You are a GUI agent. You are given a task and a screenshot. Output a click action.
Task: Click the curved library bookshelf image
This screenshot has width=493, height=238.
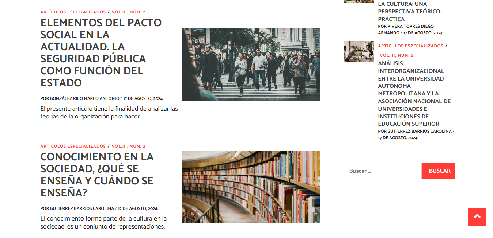pos(251,186)
